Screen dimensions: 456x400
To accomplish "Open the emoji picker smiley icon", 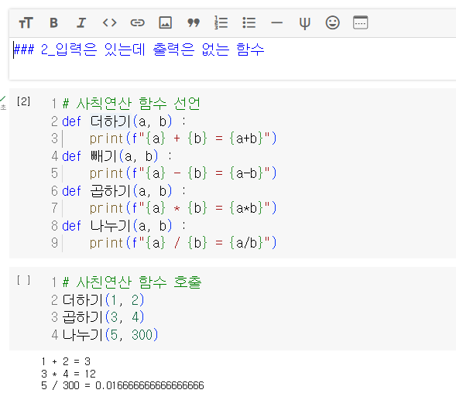I will click(332, 22).
